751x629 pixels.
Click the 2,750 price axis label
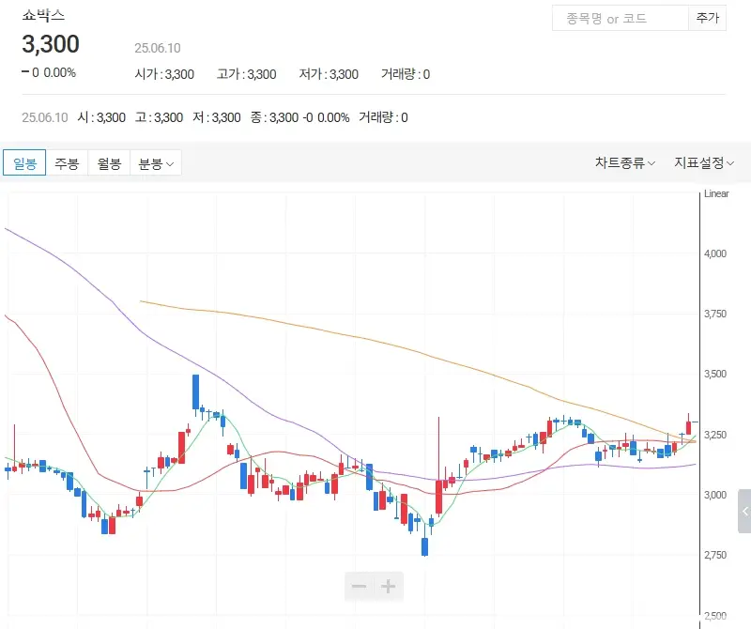click(x=715, y=555)
